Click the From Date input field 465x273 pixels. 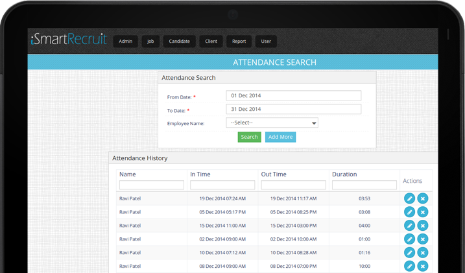(293, 95)
